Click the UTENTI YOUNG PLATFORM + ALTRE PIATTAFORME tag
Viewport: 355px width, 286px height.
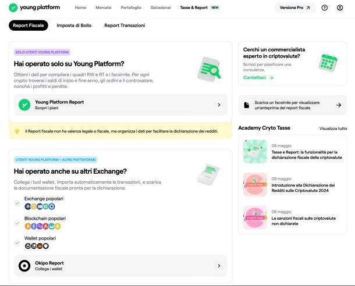click(x=56, y=160)
